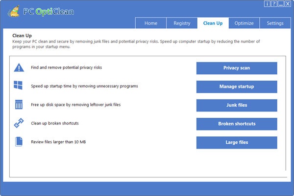Click the PC OptiClean title text
The width and height of the screenshot is (294, 196).
click(x=49, y=12)
